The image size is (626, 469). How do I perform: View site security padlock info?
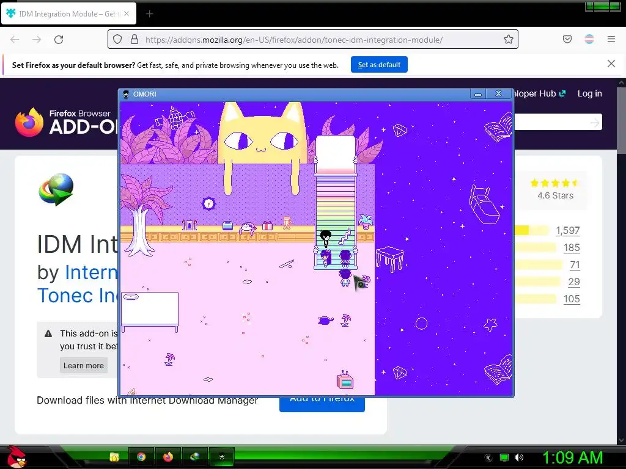(134, 40)
